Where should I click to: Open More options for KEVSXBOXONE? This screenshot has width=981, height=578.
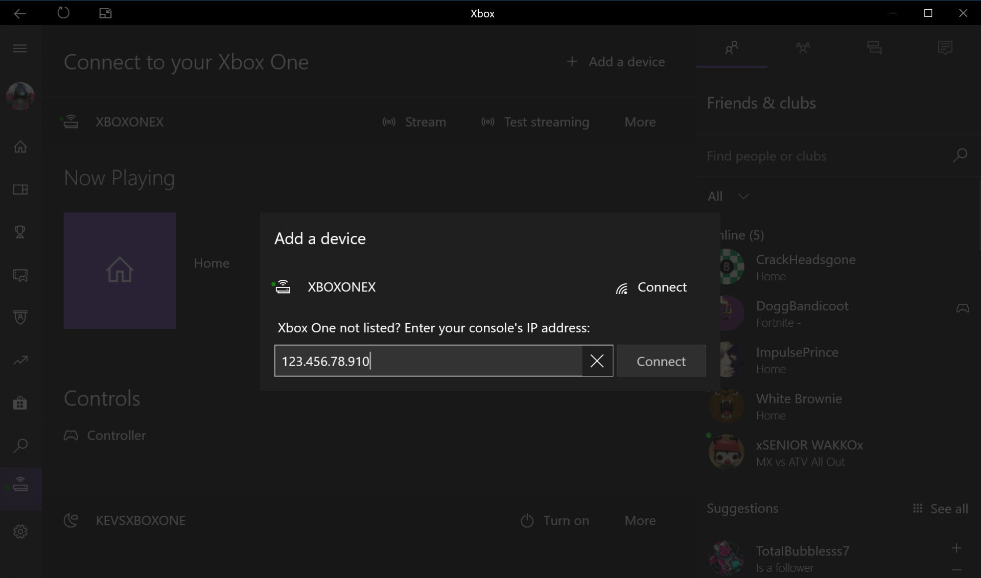point(640,520)
